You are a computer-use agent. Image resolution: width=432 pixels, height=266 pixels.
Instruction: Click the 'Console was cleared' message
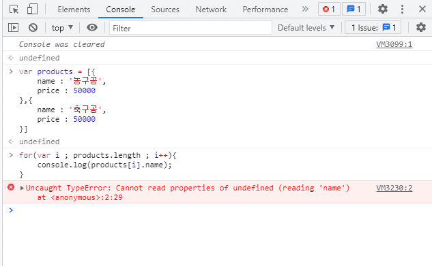[x=61, y=44]
